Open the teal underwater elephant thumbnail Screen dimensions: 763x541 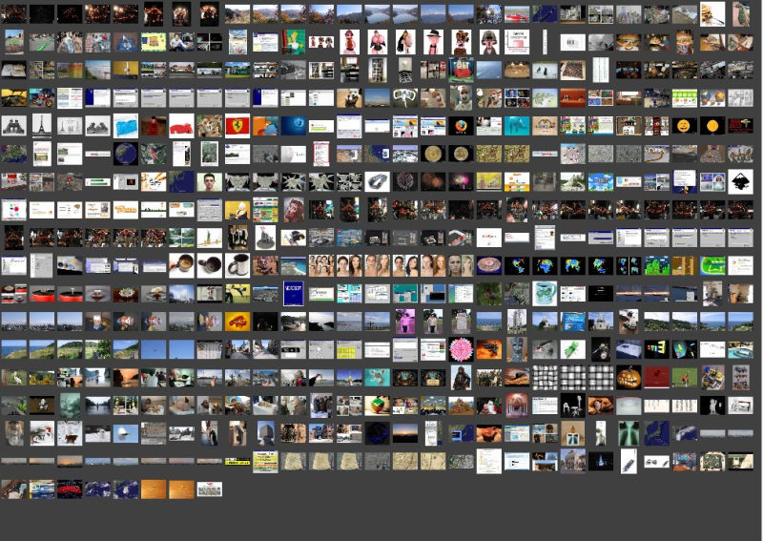[x=517, y=126]
